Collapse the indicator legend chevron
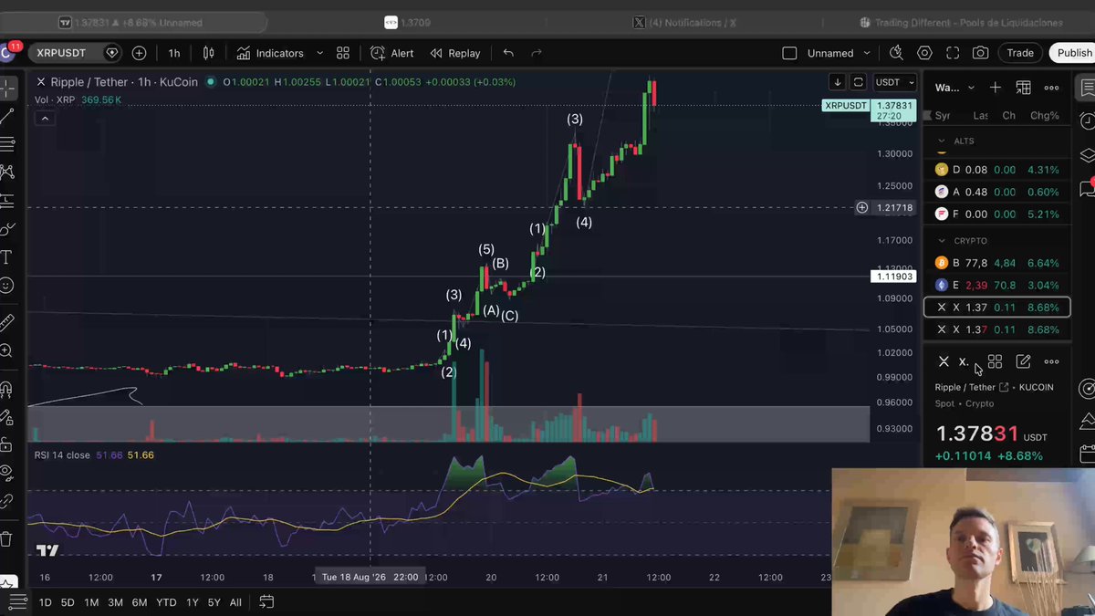This screenshot has width=1095, height=616. [44, 118]
